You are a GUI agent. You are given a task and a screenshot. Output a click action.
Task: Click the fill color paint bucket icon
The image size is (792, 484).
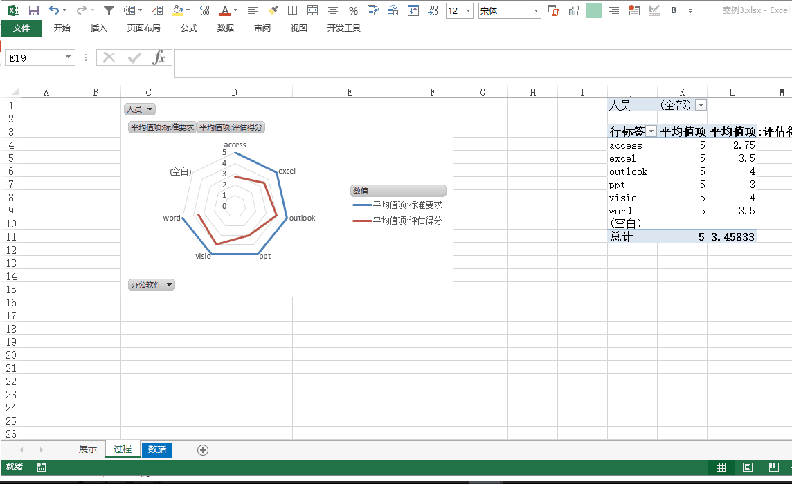click(x=177, y=10)
